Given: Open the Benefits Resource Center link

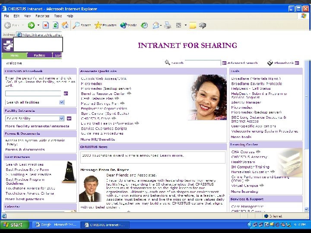Looking at the screenshot, I should click(x=103, y=94).
